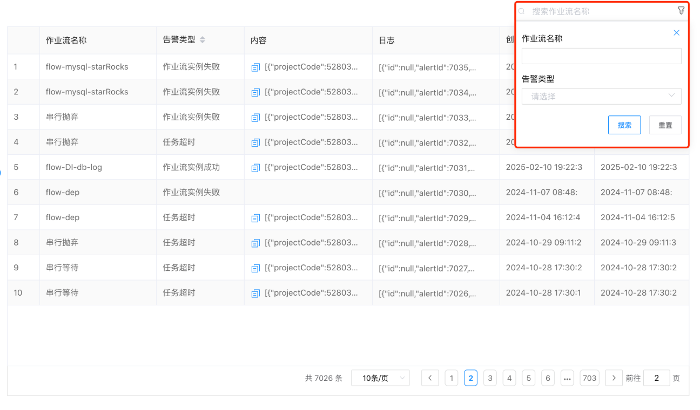Viewport: 700px width, 410px height.
Task: Open content copy icon in row 1
Action: (x=255, y=67)
